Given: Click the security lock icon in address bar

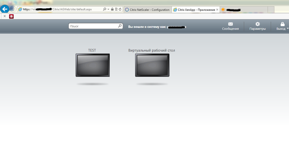Looking at the screenshot, I should (x=112, y=9).
